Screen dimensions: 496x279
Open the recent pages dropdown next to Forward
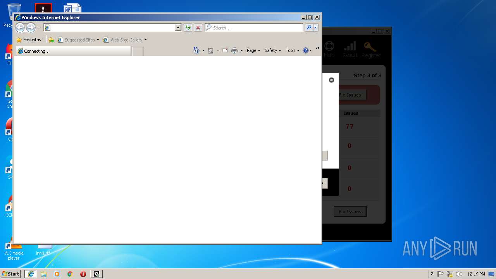point(39,28)
